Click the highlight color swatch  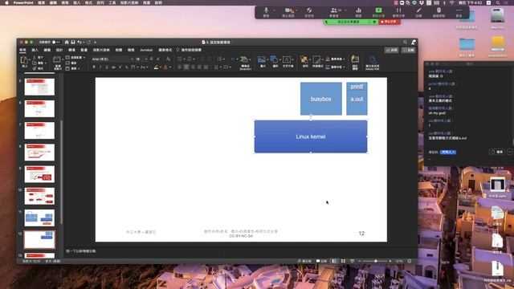156,67
